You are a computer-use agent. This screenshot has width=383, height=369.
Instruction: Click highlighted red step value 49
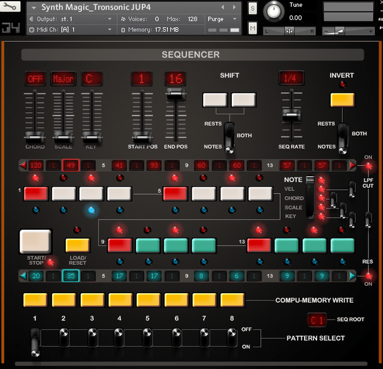(x=71, y=165)
